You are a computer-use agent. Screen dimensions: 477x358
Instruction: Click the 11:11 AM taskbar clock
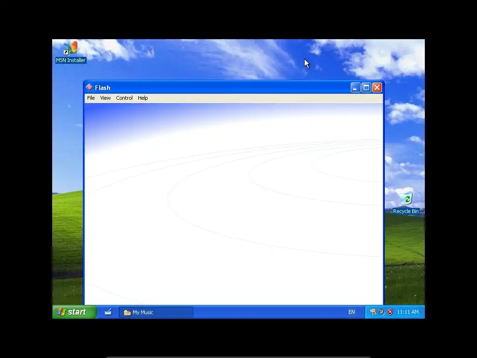(408, 312)
